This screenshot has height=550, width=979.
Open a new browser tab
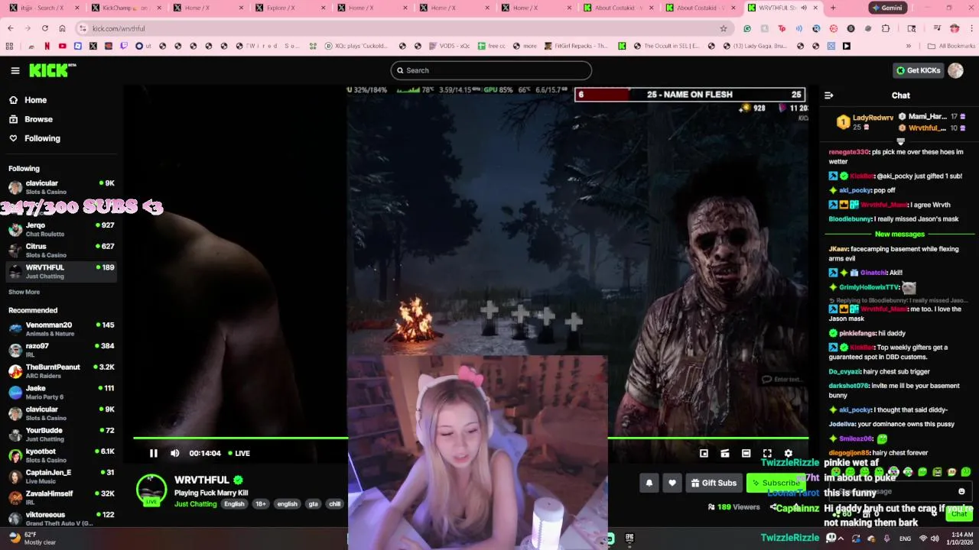coord(833,8)
